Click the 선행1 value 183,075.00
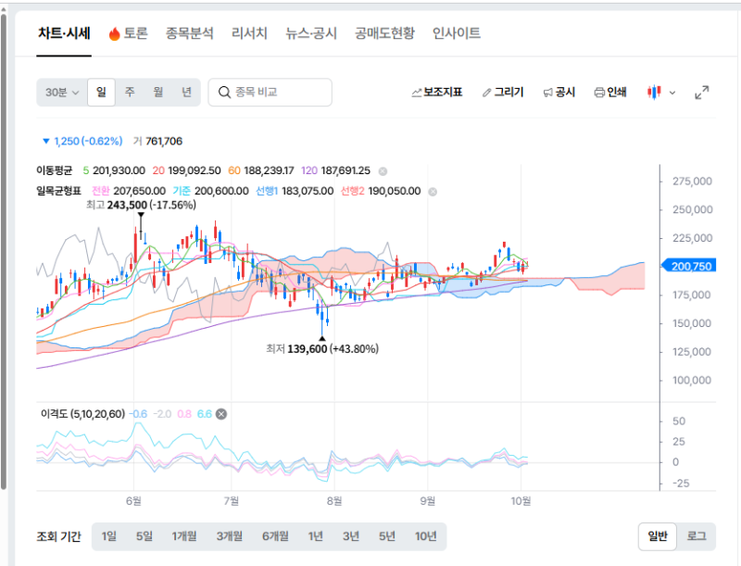This screenshot has width=741, height=566. click(x=308, y=191)
